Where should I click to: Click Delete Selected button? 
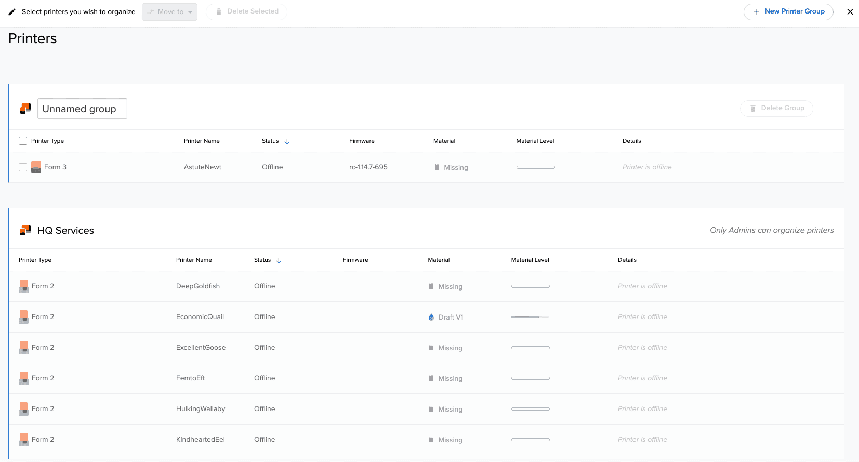246,11
